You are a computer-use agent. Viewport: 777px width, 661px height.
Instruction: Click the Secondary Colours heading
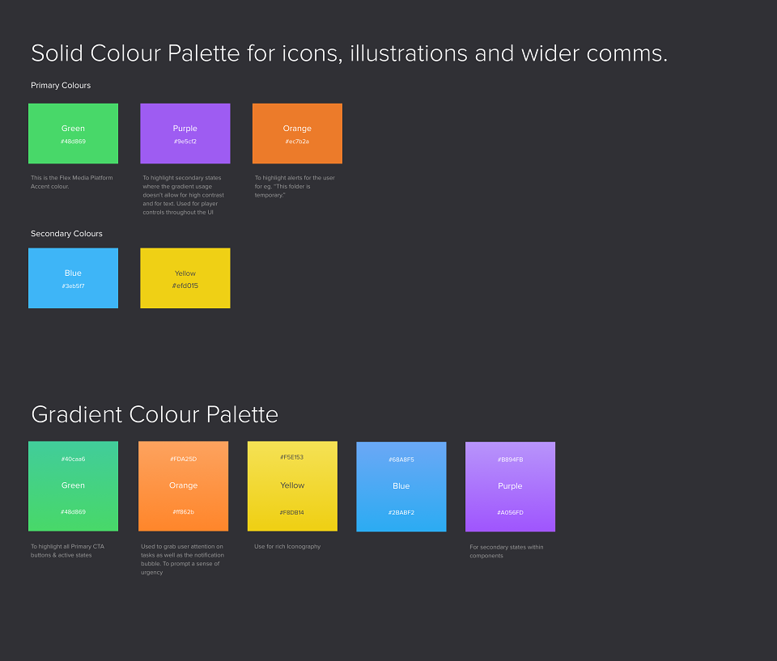[x=66, y=233]
